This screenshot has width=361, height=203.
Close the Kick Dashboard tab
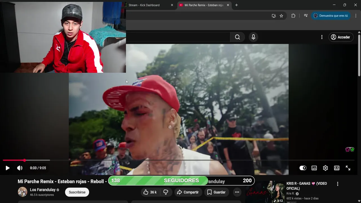point(172,5)
